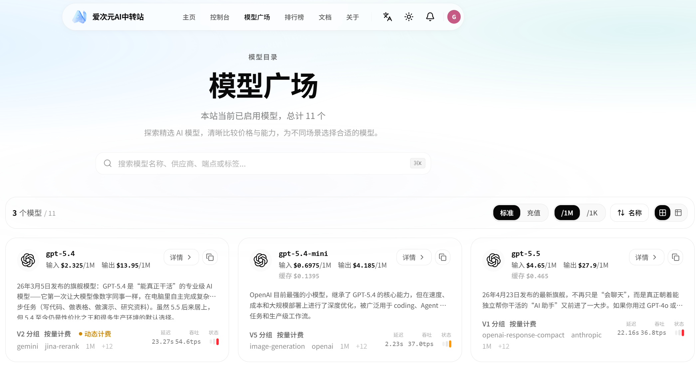Image resolution: width=696 pixels, height=367 pixels.
Task: Open the 名称 sort dropdown
Action: coord(629,213)
